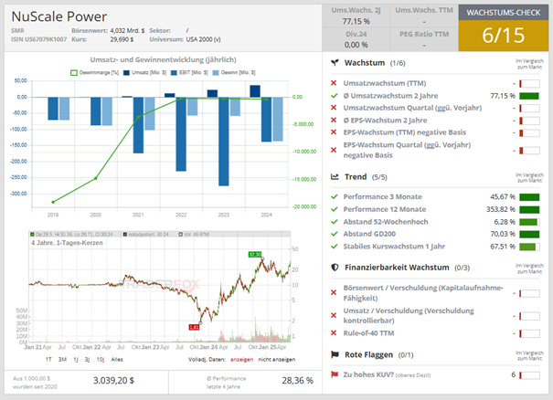Viewport: 553px width, 400px height.
Task: Select the 1T chart timeframe
Action: click(x=48, y=360)
